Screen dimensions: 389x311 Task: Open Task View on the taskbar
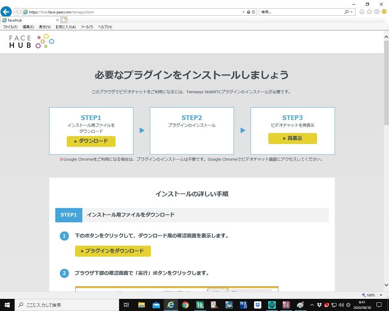pos(126,305)
